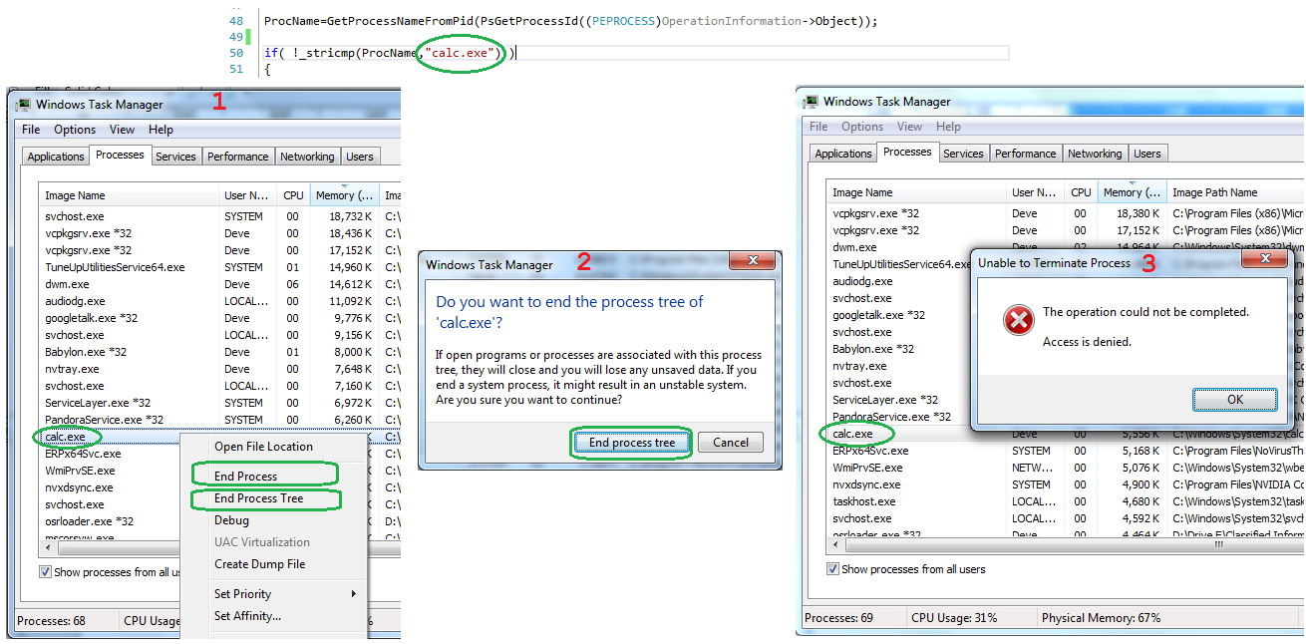Image resolution: width=1306 pixels, height=644 pixels.
Task: Select the svchost.exe row with 4,592 K
Action: 1066,518
